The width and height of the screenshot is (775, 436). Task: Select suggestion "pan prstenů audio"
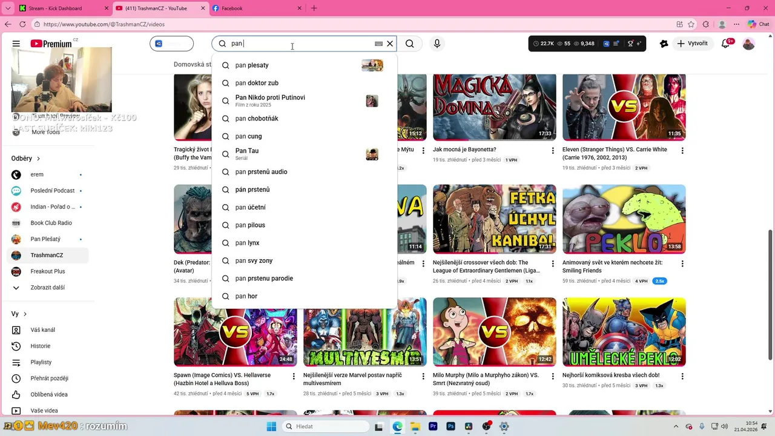(304, 172)
